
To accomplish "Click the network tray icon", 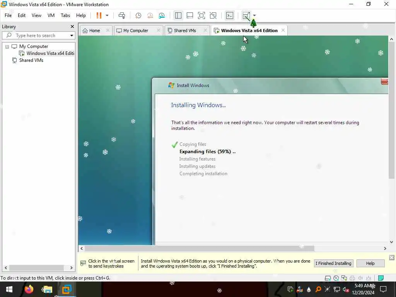I will 337,290.
